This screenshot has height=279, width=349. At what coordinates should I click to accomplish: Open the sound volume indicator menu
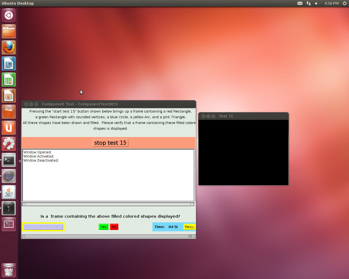click(x=317, y=3)
